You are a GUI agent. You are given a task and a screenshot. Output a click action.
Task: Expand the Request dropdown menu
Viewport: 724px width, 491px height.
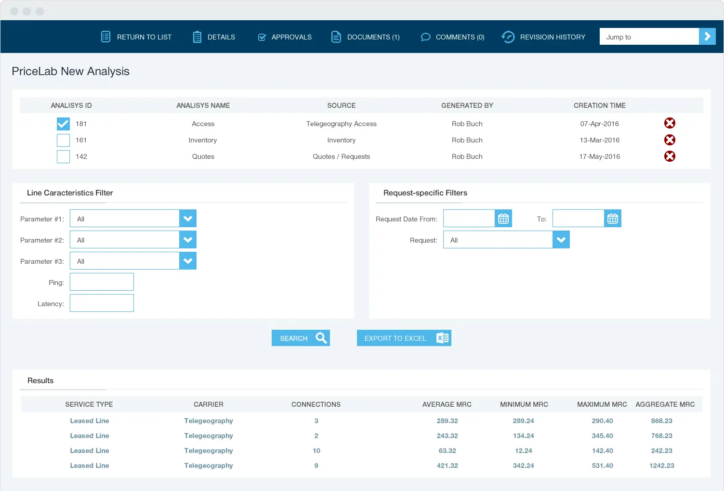point(561,240)
